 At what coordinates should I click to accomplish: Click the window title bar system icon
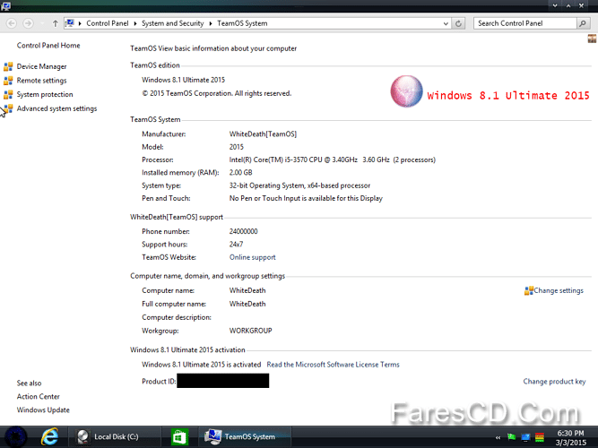tap(5, 6)
